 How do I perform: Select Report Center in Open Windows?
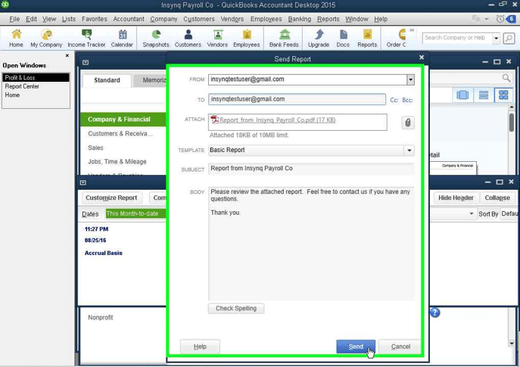36,86
